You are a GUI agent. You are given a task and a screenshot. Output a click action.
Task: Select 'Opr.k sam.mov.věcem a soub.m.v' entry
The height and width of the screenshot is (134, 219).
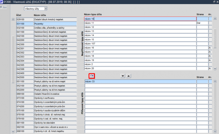pyautogui.click(x=55, y=127)
